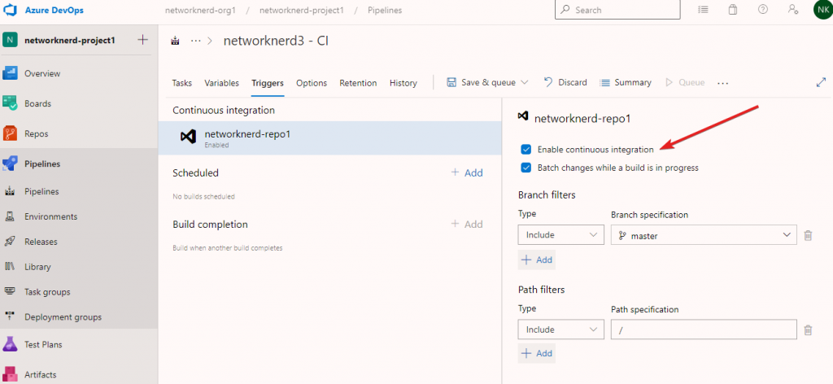
Task: Open the NK account avatar
Action: click(x=822, y=10)
